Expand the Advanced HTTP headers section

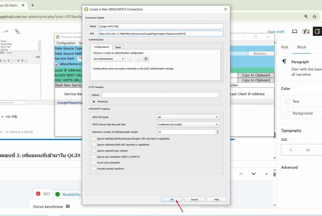click(94, 102)
